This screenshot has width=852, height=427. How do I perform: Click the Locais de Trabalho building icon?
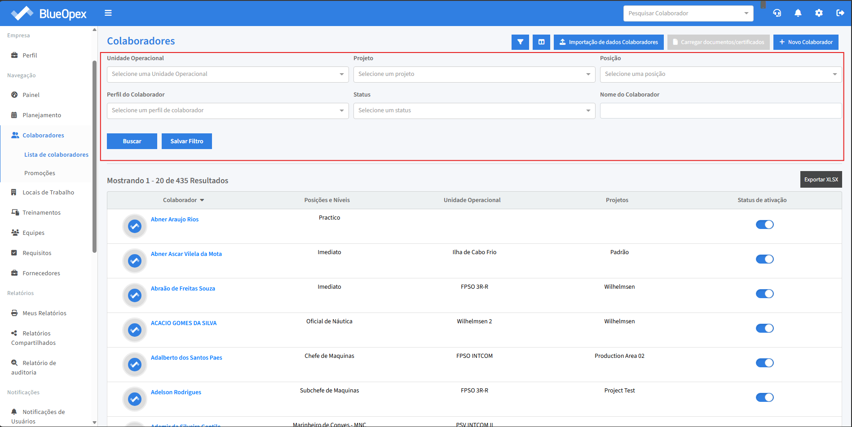point(14,192)
